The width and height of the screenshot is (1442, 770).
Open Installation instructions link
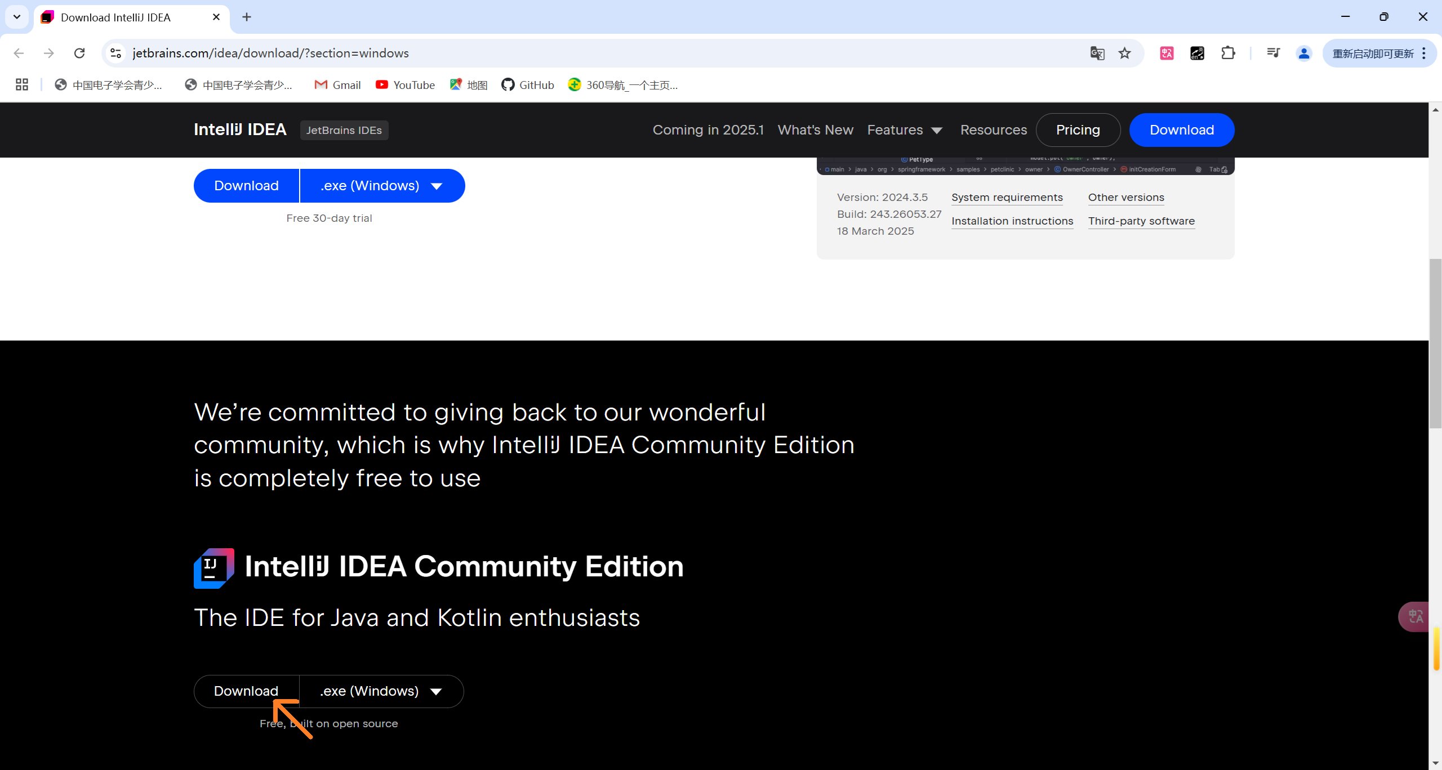click(1012, 221)
